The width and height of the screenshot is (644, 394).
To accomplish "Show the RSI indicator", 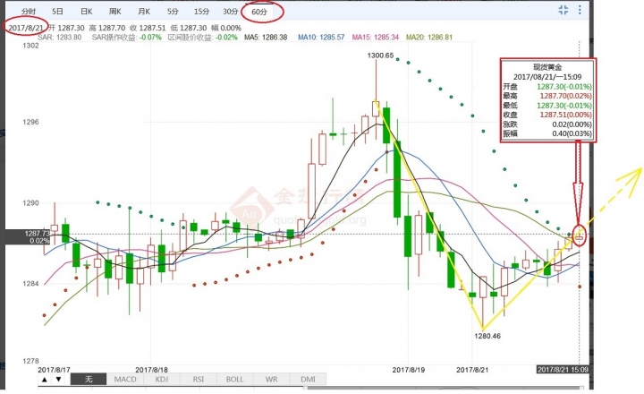I will pyautogui.click(x=198, y=379).
